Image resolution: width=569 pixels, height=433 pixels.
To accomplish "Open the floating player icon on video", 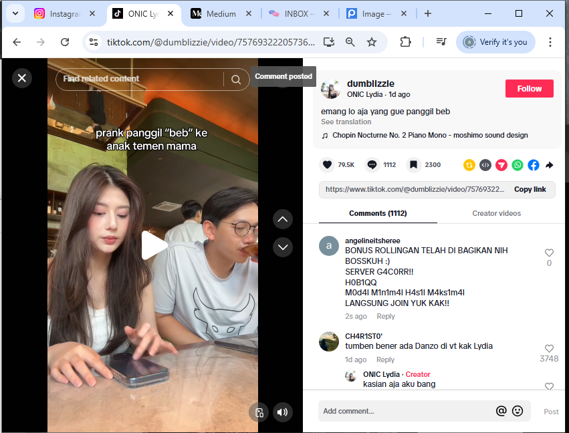I will pos(259,412).
